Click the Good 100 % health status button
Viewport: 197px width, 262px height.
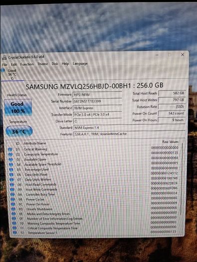pos(18,107)
